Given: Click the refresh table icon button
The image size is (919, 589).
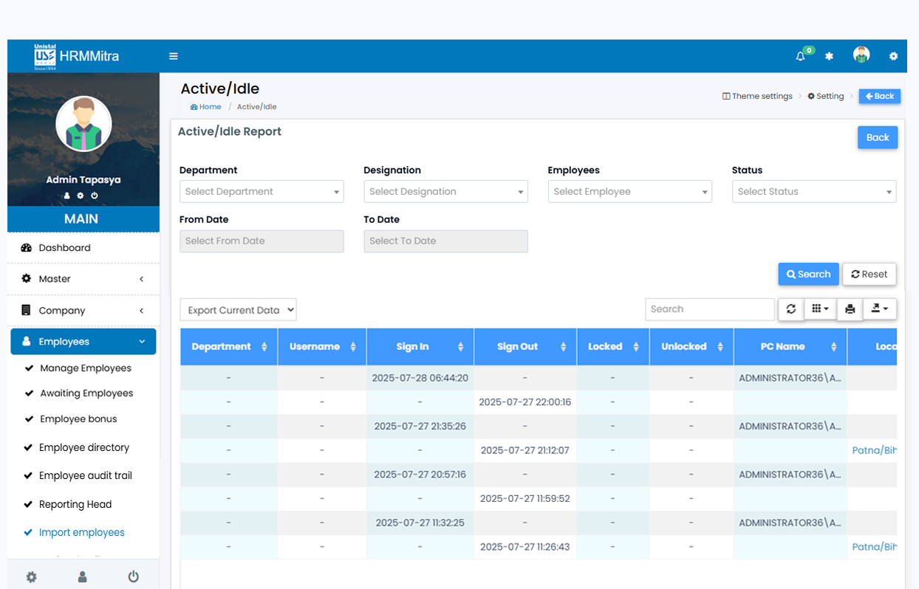Looking at the screenshot, I should tap(790, 309).
